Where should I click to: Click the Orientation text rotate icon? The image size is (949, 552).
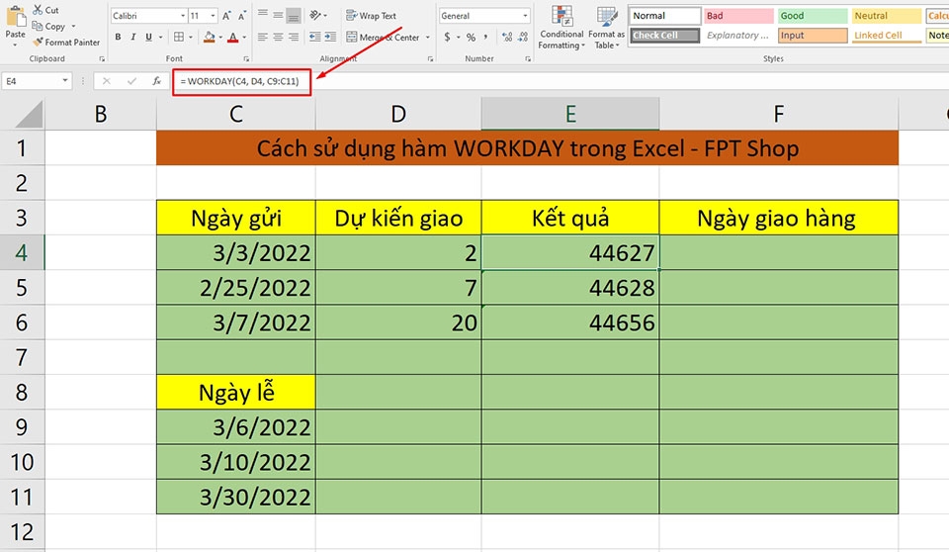pos(315,15)
